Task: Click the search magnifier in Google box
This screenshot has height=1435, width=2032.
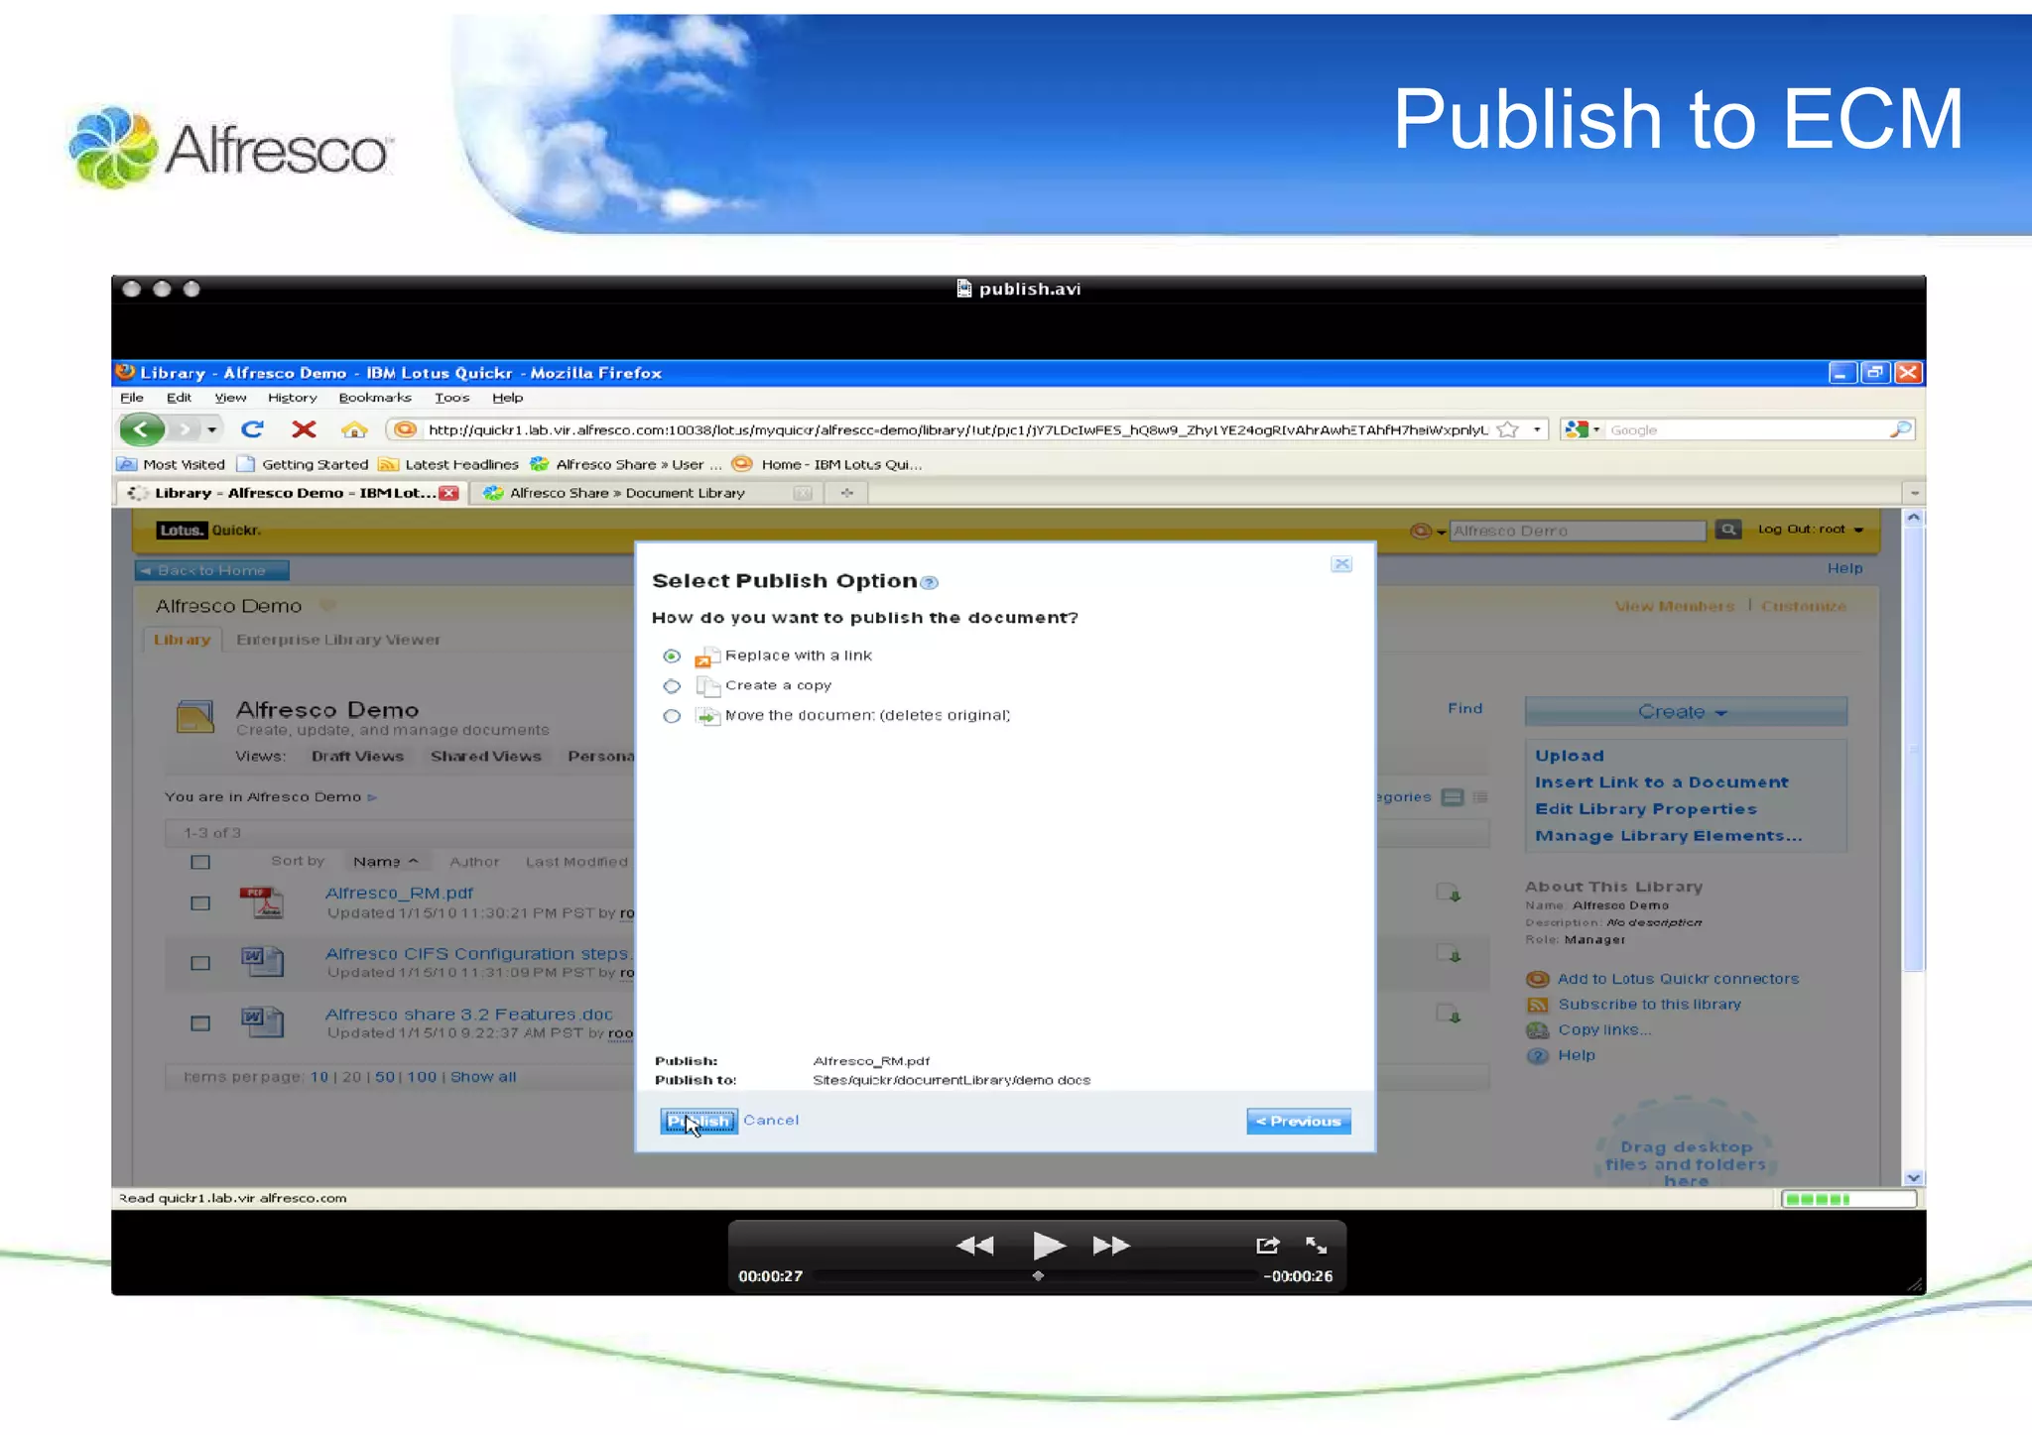Action: (x=1900, y=429)
